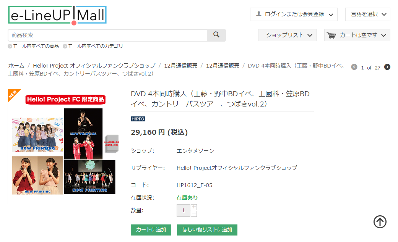The image size is (398, 242).
Task: Open the login or member registration dropdown
Action: tap(294, 14)
